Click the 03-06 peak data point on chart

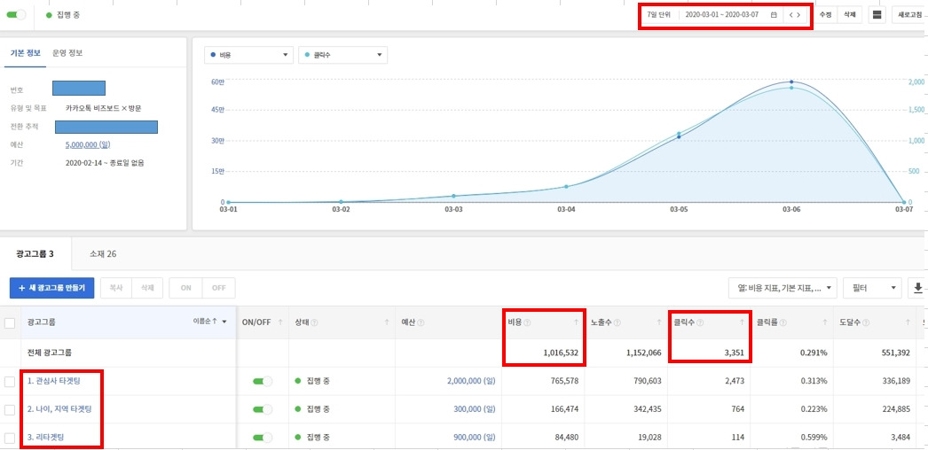coord(791,82)
